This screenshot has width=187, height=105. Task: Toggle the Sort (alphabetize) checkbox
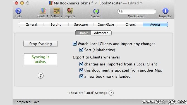pyautogui.click(x=81, y=50)
